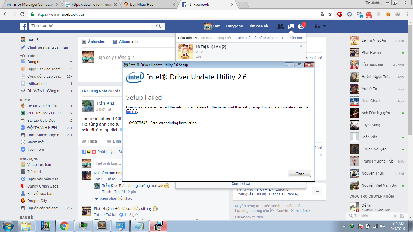Reload the page in Chrome

pyautogui.click(x=22, y=14)
